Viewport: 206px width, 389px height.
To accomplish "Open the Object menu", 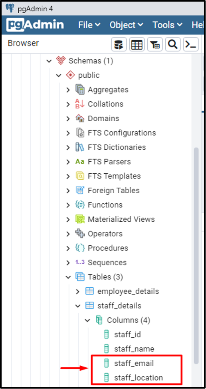I will pyautogui.click(x=126, y=25).
